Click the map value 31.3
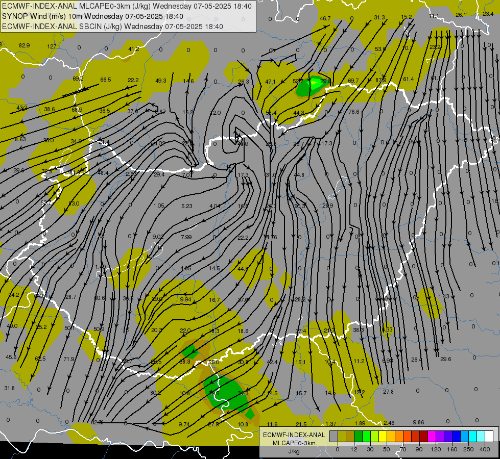Viewport: 500px width, 459px height. click(379, 17)
